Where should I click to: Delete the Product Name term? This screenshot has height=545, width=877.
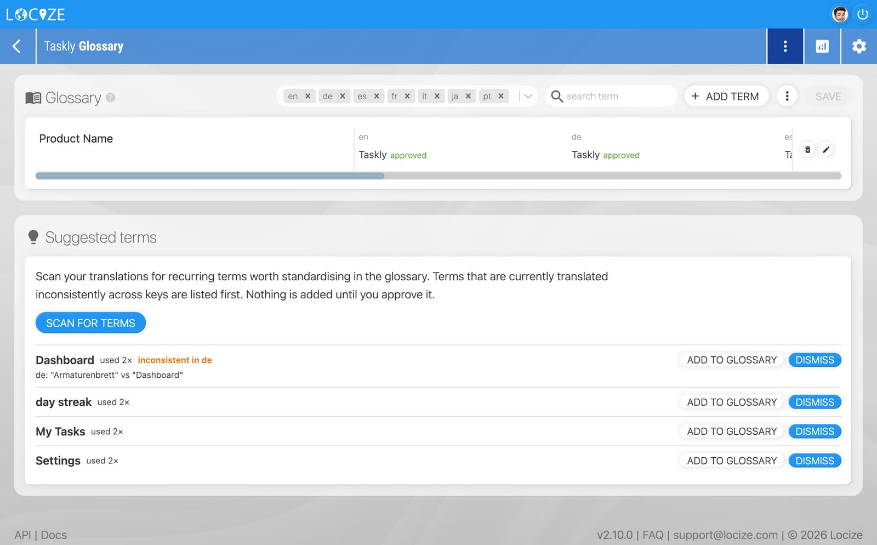807,150
